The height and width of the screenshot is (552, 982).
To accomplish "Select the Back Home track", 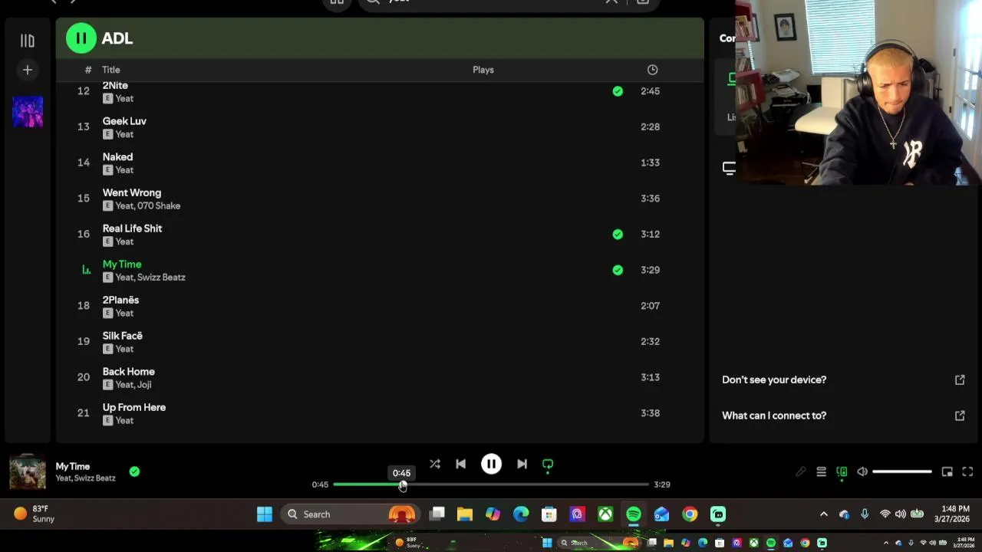I will 128,372.
